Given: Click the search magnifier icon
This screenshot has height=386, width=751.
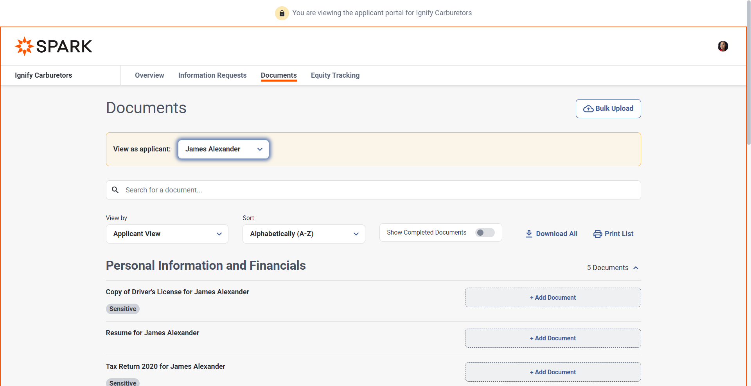Looking at the screenshot, I should [x=115, y=190].
